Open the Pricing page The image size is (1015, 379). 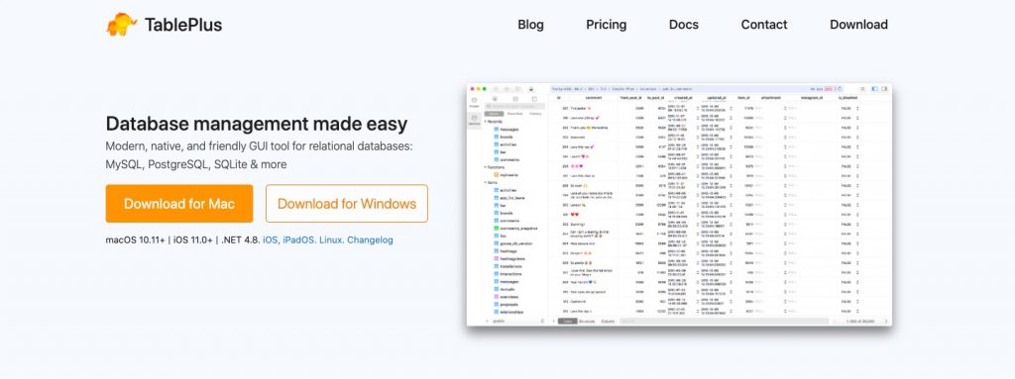pos(606,25)
